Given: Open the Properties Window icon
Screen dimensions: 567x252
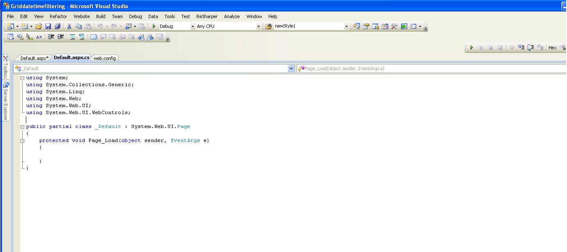Looking at the screenshot, I should click(366, 26).
